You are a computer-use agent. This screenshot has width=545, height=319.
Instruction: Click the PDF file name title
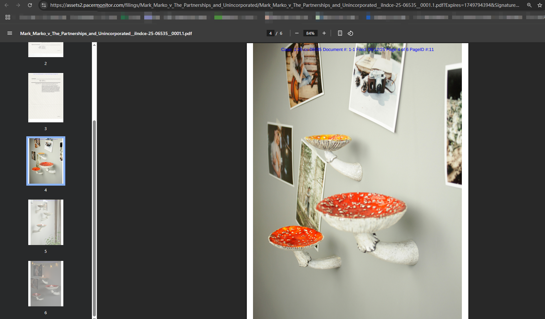pos(106,33)
